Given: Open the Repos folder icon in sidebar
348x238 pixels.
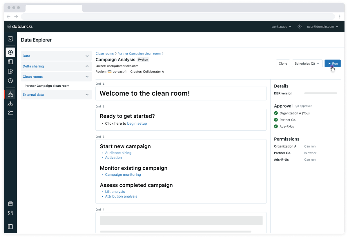Looking at the screenshot, I should coord(10,71).
